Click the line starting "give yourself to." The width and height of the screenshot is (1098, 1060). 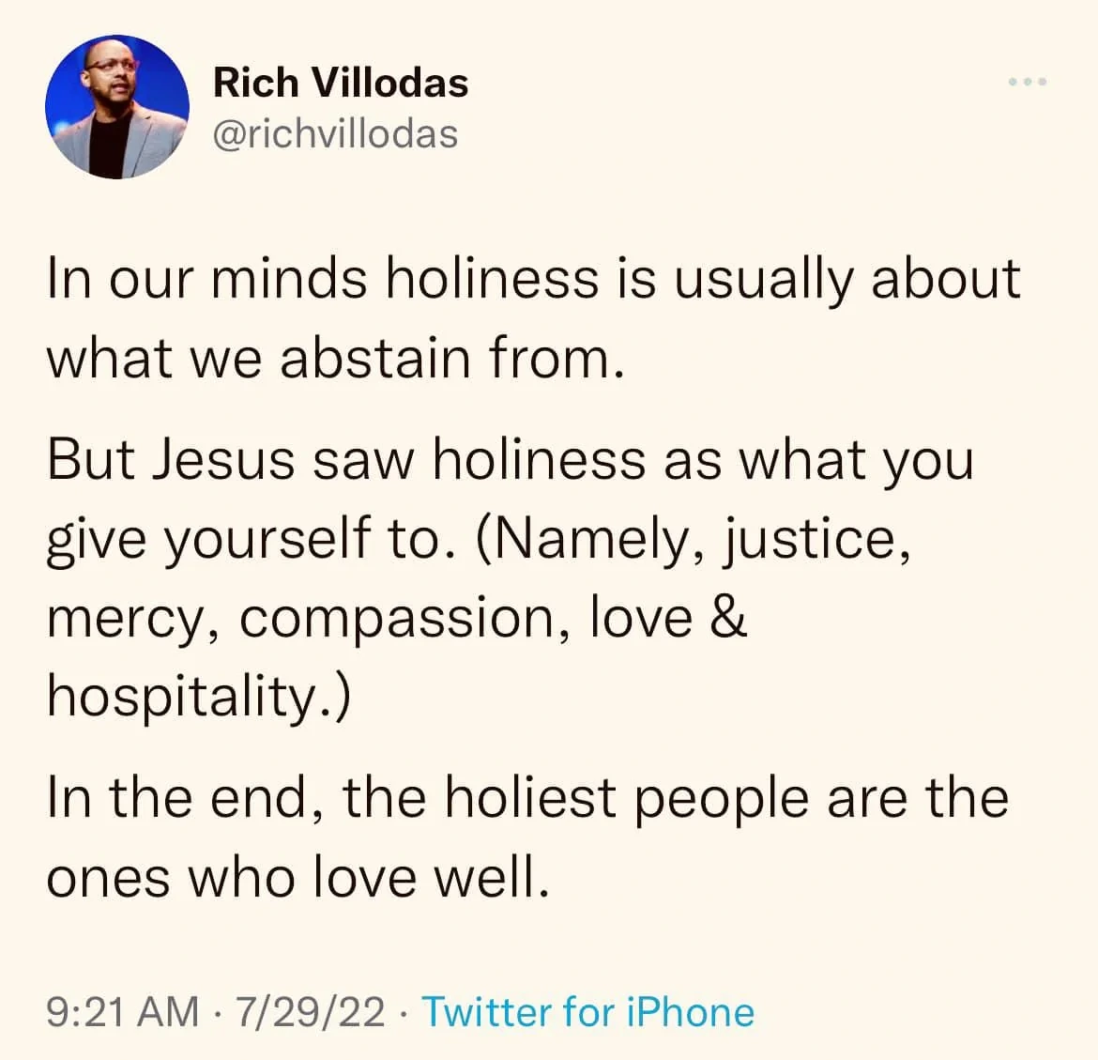point(479,540)
